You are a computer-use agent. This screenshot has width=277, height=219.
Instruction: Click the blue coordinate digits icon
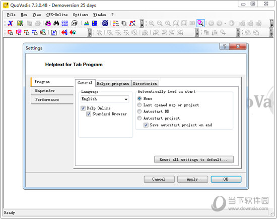coord(64,23)
